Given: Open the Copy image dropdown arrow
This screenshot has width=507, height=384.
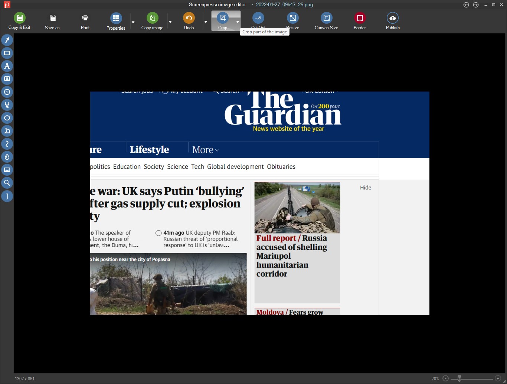Looking at the screenshot, I should [170, 22].
